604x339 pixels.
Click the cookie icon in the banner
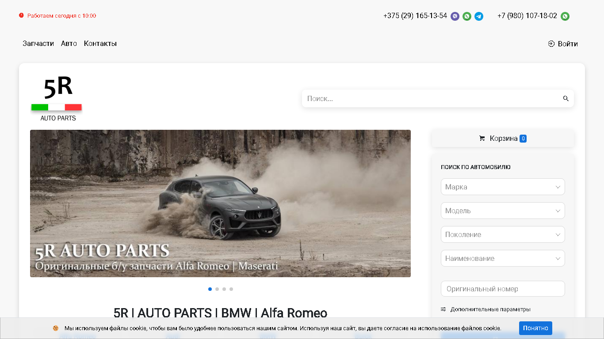[x=56, y=328]
